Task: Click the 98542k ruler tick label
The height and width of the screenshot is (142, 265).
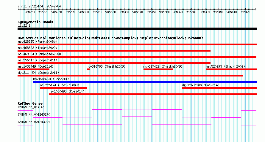Action: tap(245, 12)
